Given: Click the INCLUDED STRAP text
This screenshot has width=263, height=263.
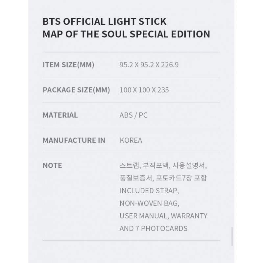Looking at the screenshot, I should [x=149, y=191].
